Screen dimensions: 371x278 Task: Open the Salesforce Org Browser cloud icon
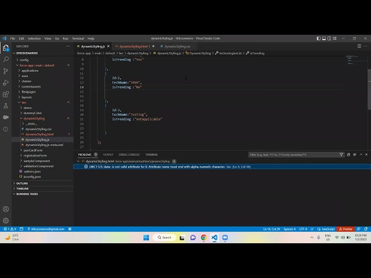pos(6,117)
